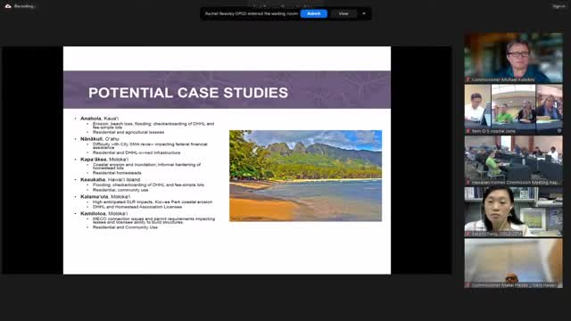
Task: Click the cloud recording icon
Action: pyautogui.click(x=8, y=6)
